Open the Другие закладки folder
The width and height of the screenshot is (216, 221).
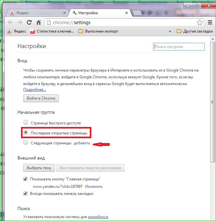tap(195, 31)
